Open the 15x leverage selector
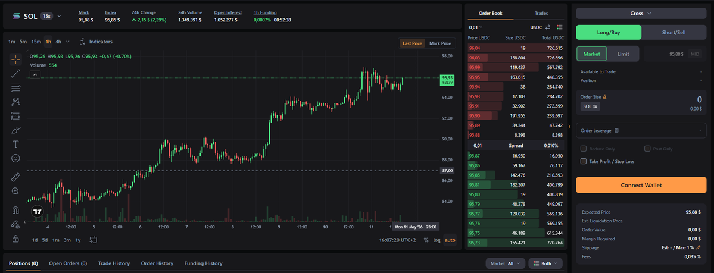Screen dimensions: 714x273 pos(47,16)
